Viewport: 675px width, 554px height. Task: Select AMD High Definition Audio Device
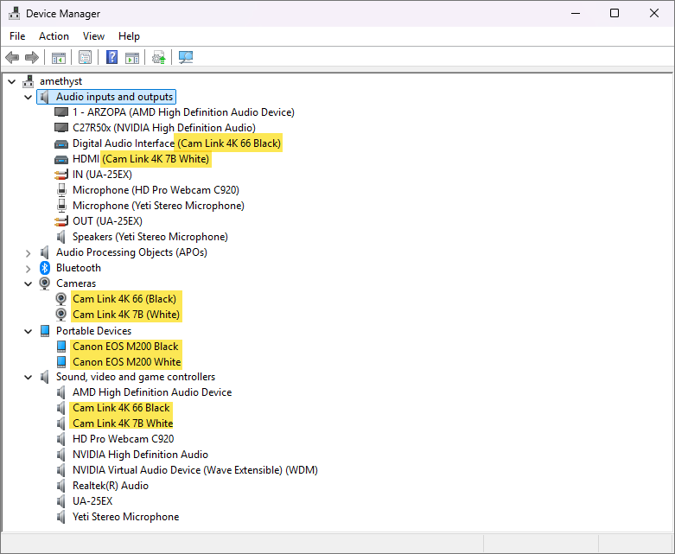(152, 392)
